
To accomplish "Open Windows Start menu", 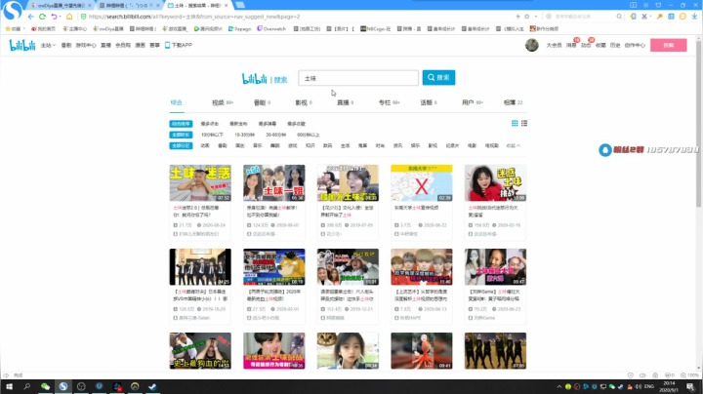I will pos(9,386).
